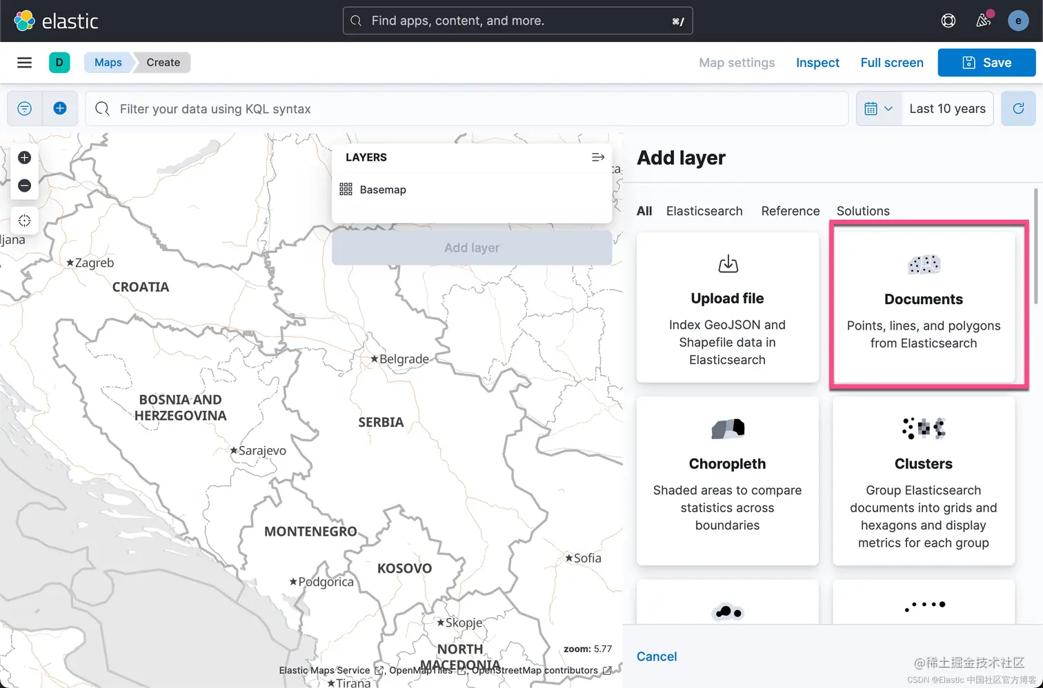Open the newsfeed celebration icon
The width and height of the screenshot is (1043, 688).
984,21
